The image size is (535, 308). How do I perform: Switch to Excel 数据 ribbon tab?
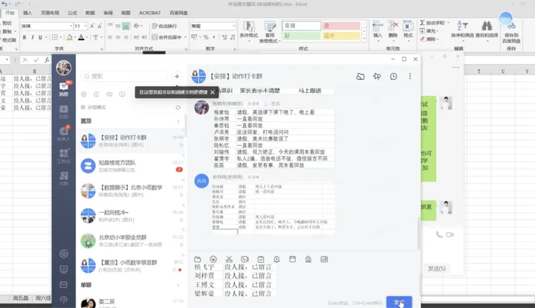[90, 13]
